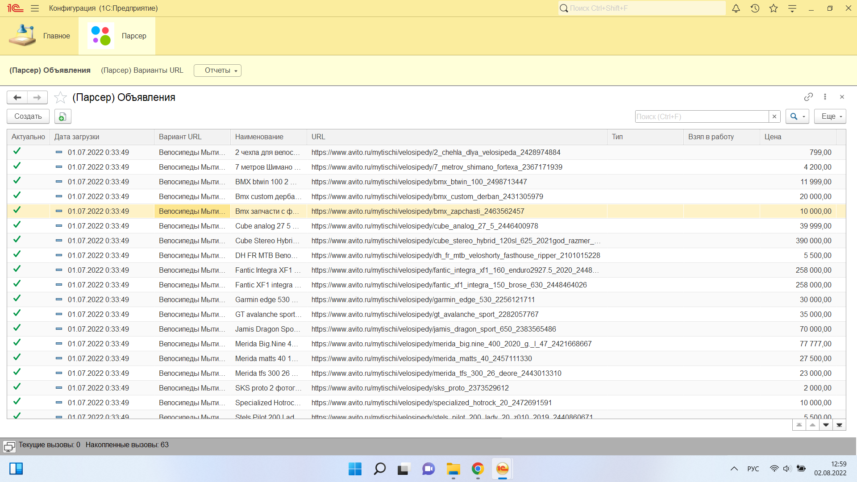The image size is (857, 482).
Task: Open (Парсер) Варианты URL command
Action: click(142, 71)
